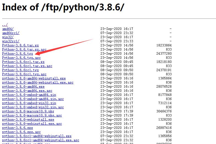The height and width of the screenshot is (144, 216).
Task: Open python-3.8.6-webinstall.exe.asc link
Action: tap(32, 124)
